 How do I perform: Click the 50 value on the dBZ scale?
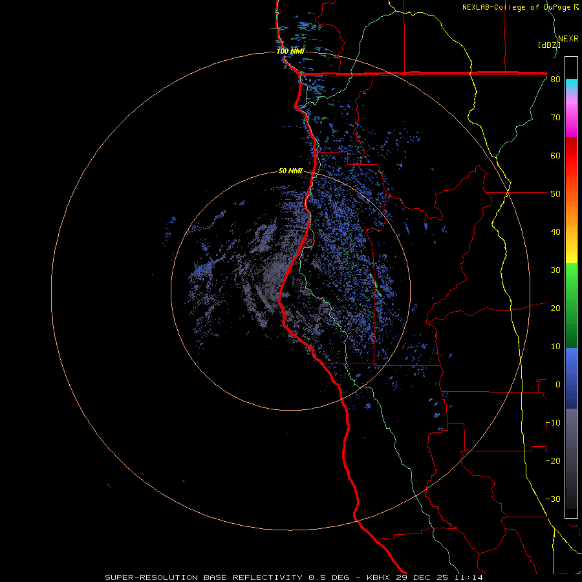coord(555,194)
